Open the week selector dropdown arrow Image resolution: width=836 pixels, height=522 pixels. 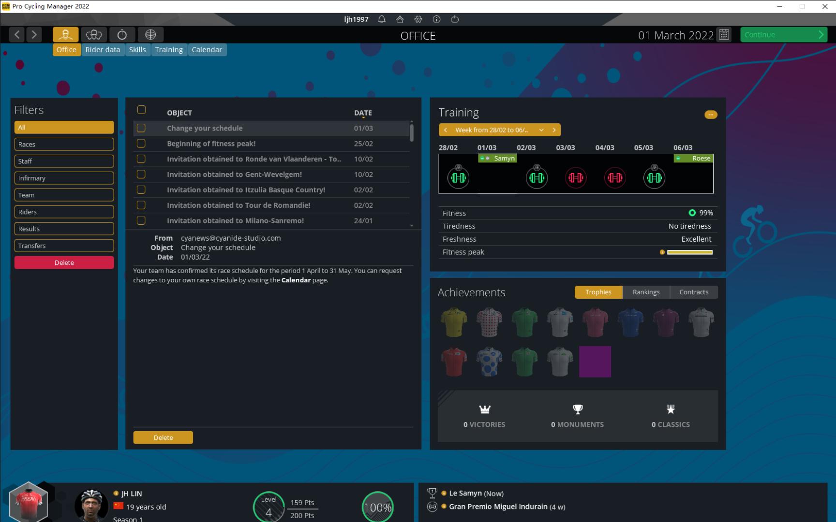[541, 130]
